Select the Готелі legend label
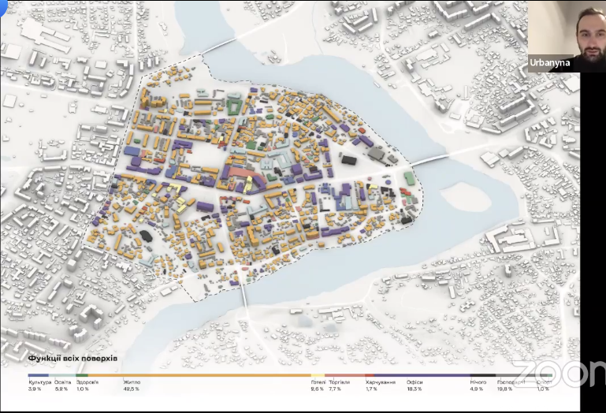Screen dimensions: 606x413 [318, 383]
